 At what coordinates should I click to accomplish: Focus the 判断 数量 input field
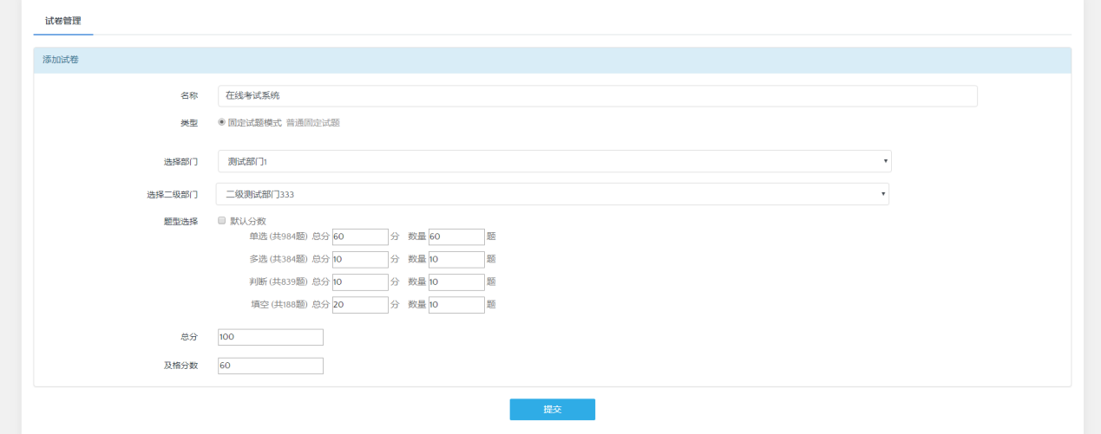point(456,282)
